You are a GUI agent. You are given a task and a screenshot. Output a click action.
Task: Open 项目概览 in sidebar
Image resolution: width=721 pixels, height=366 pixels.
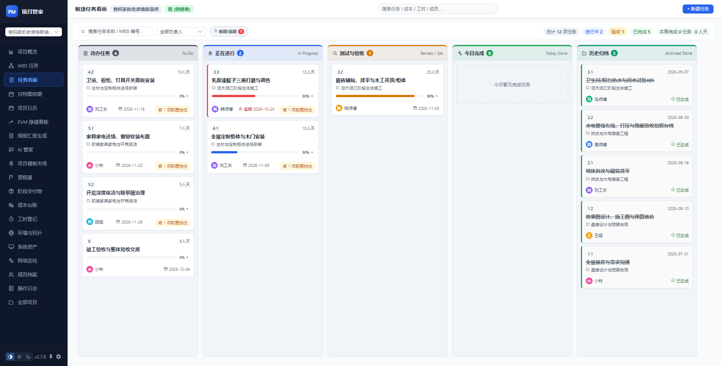(33, 52)
